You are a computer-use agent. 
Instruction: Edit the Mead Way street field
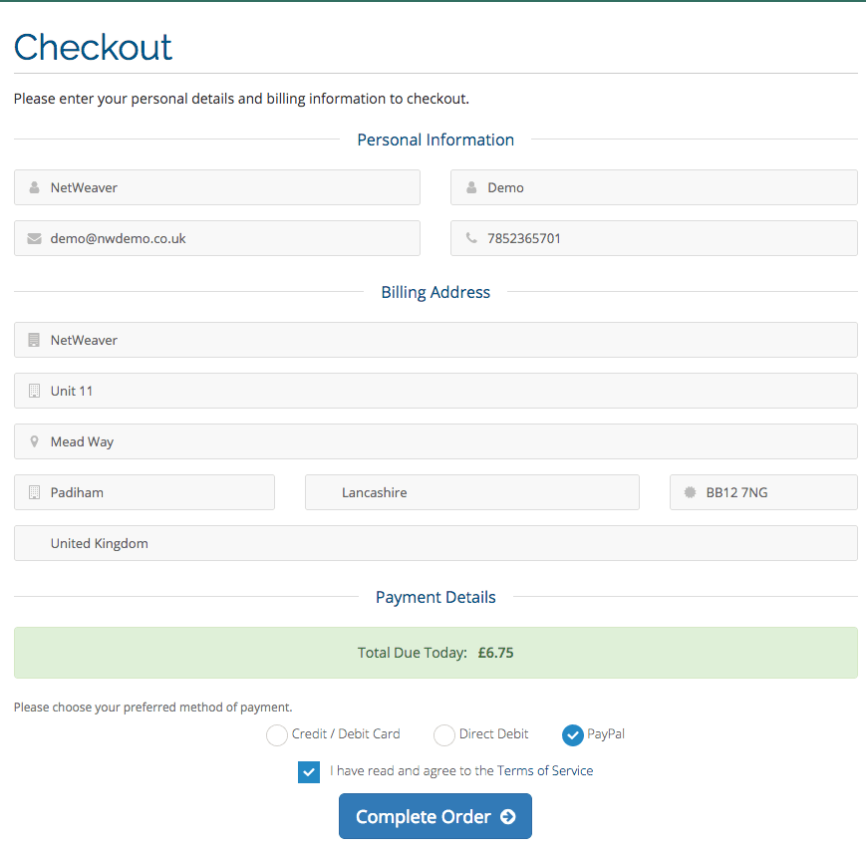(x=435, y=441)
